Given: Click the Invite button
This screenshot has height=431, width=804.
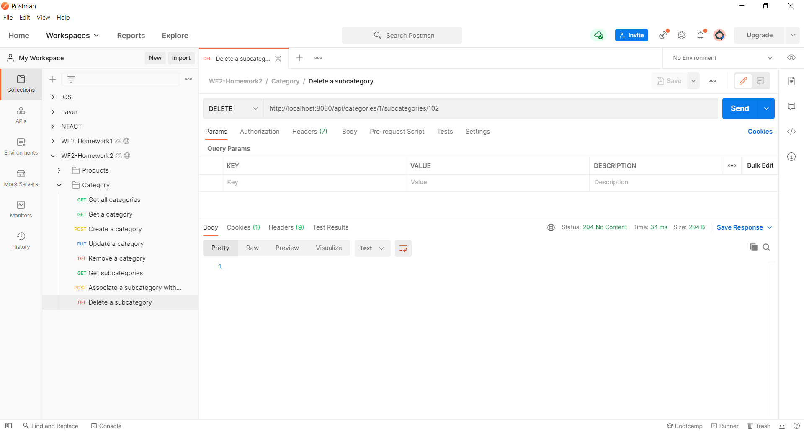Looking at the screenshot, I should point(631,35).
